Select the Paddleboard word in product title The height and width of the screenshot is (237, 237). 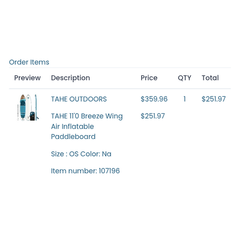click(73, 136)
